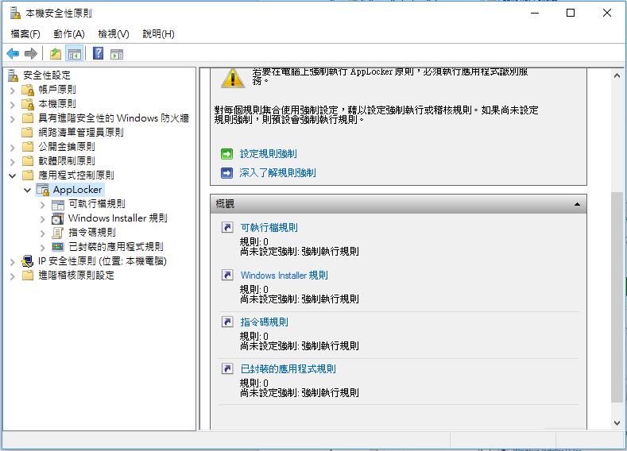The height and width of the screenshot is (451, 627).
Task: Open the 已封裝的應用程式規則 overview link
Action: pos(288,368)
